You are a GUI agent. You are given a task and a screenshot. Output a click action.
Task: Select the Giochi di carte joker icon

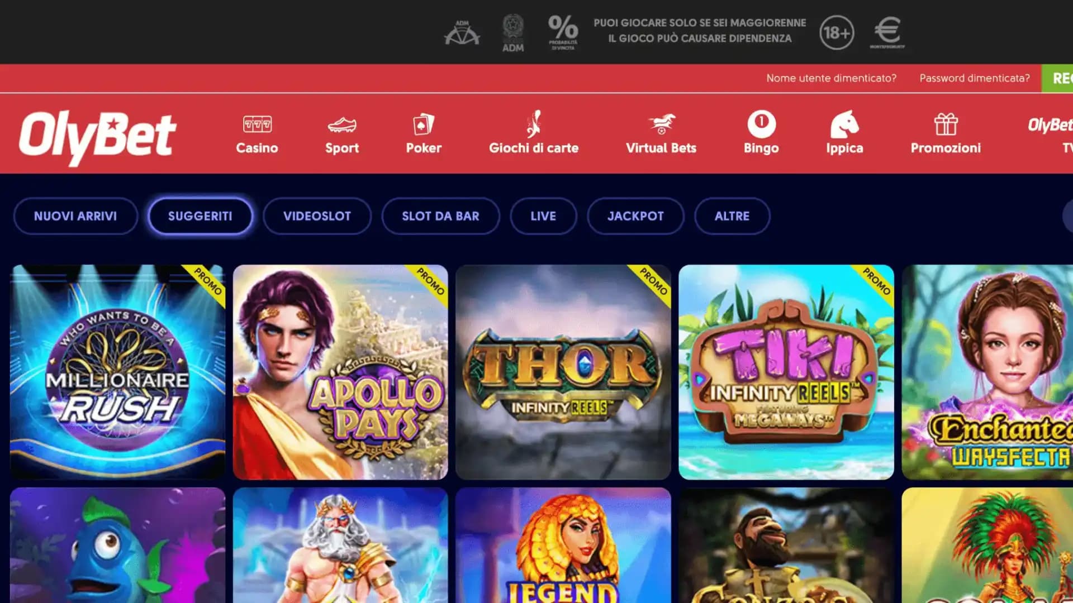tap(534, 123)
